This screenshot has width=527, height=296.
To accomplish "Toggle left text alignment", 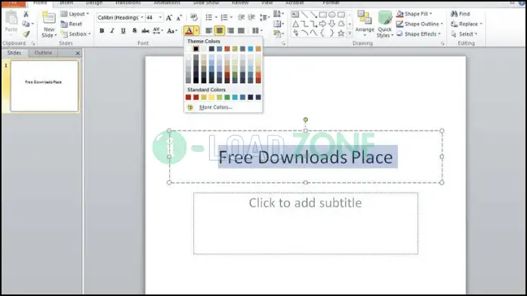I will (x=208, y=30).
